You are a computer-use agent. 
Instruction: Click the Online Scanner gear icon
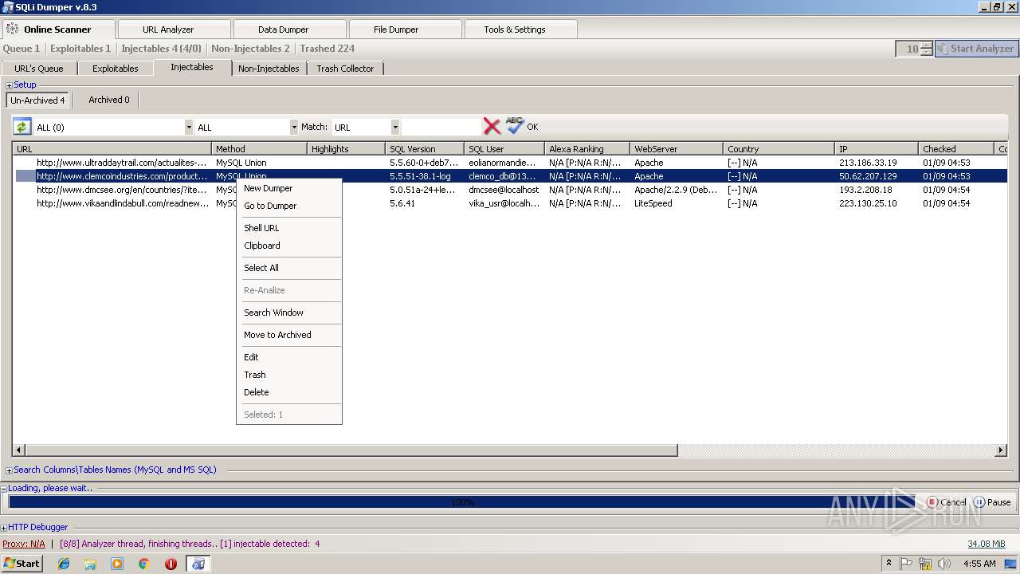(x=12, y=29)
